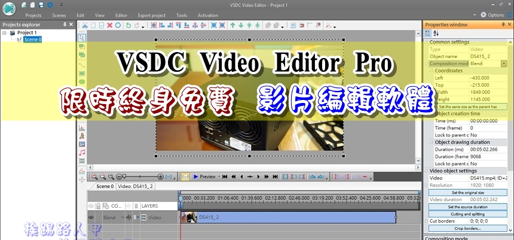514x240 pixels.
Task: Open the Scenes menu
Action: (59, 15)
